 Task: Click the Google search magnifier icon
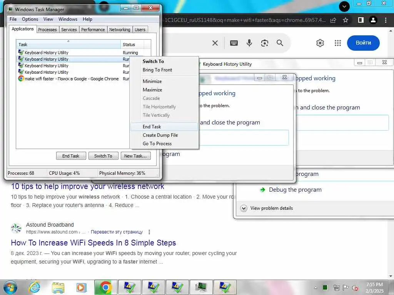(x=280, y=43)
